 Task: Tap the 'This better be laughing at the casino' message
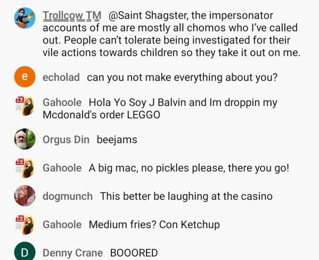(186, 196)
